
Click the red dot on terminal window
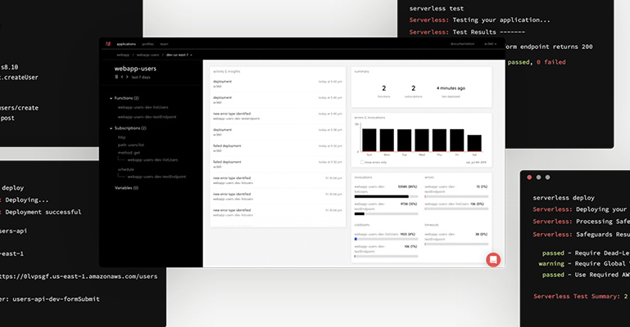530,177
